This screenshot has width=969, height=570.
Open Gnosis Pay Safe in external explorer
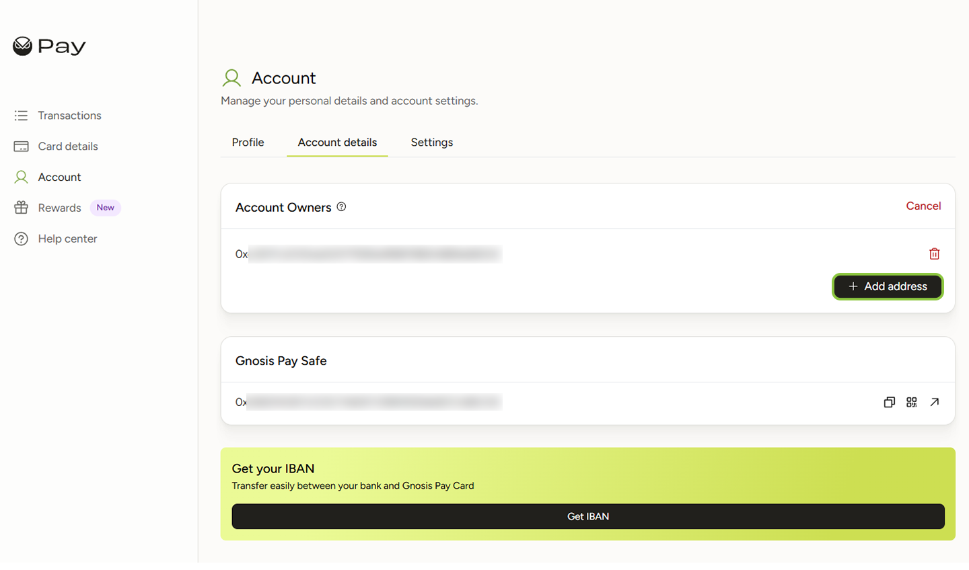[x=935, y=402]
